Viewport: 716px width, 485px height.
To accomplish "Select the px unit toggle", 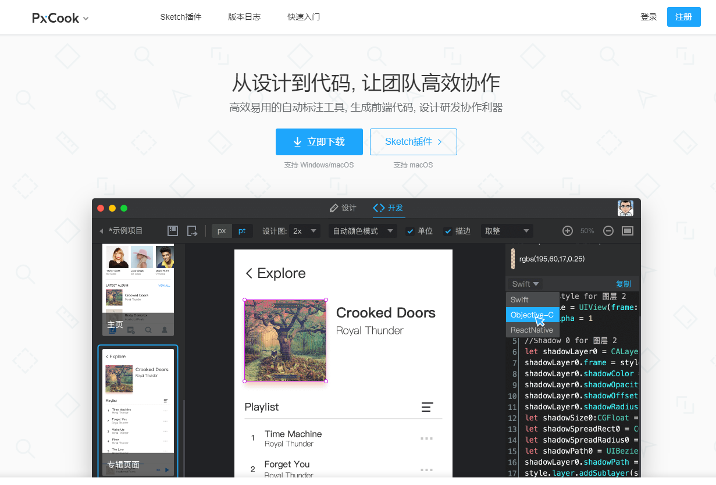I will coord(222,231).
